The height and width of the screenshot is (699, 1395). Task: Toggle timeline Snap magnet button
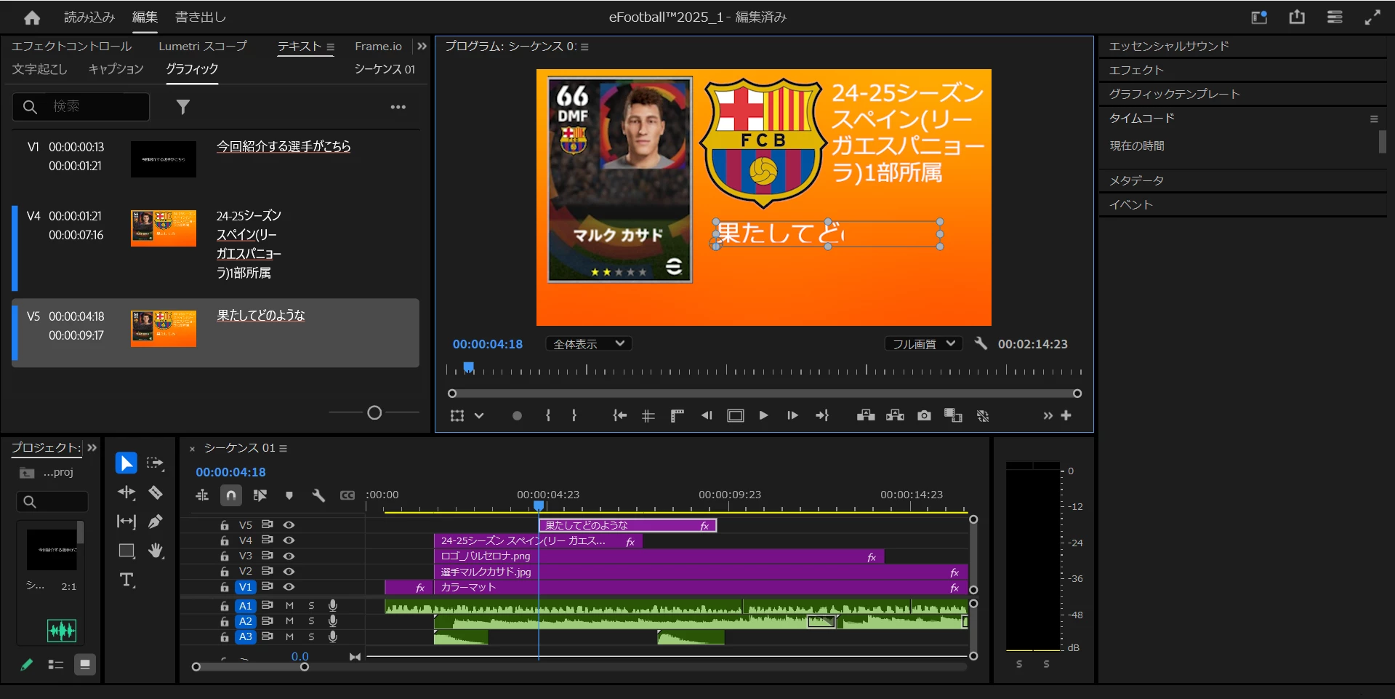tap(231, 495)
